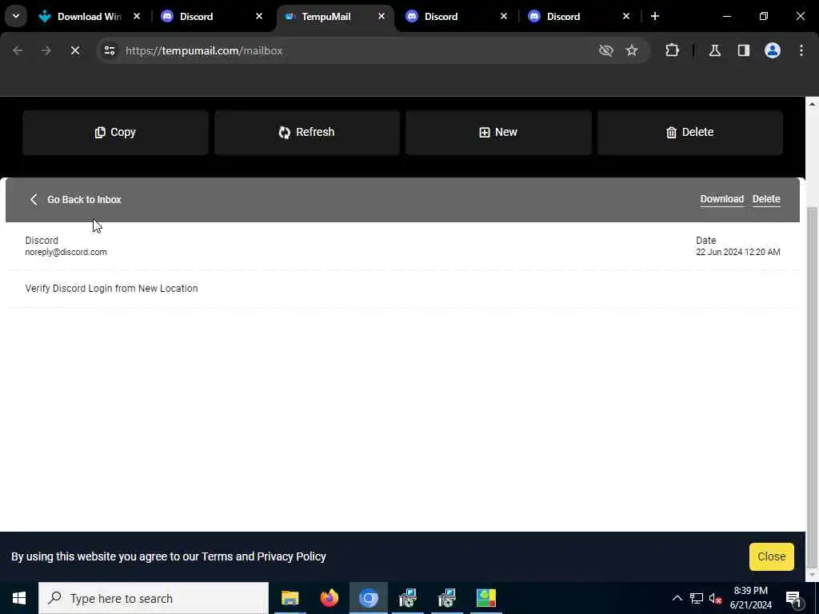
Task: Close the cookie consent banner
Action: pyautogui.click(x=772, y=556)
